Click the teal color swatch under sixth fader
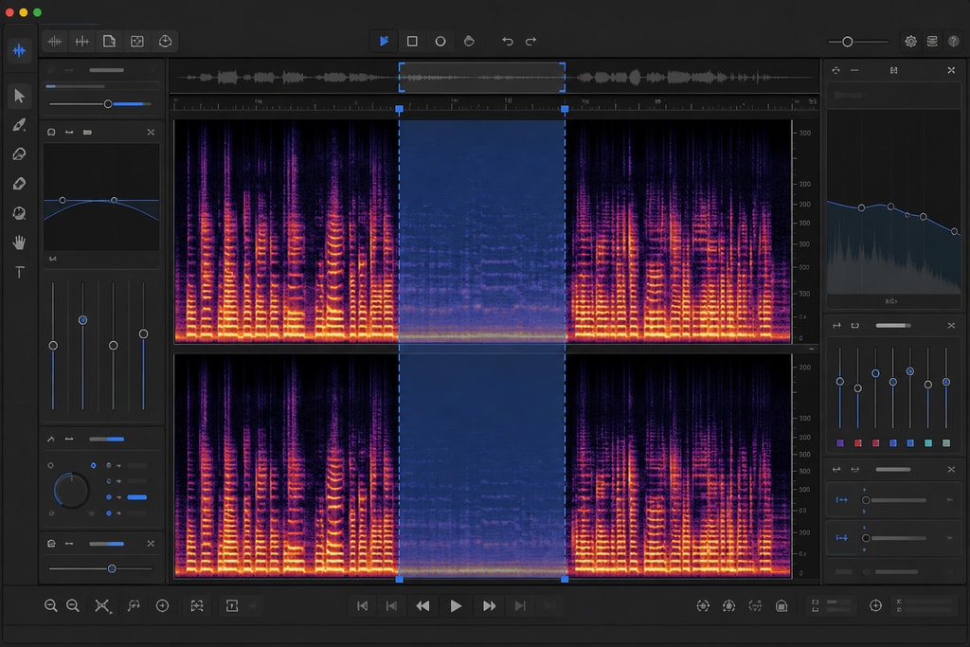Viewport: 970px width, 647px height. 928,443
